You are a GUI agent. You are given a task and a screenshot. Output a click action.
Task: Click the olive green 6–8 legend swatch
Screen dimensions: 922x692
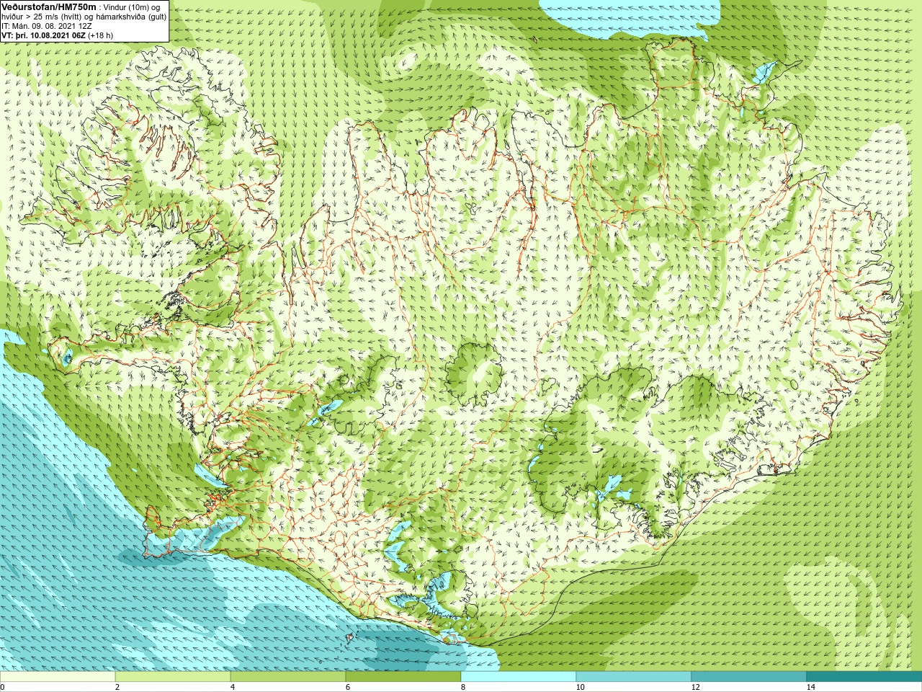click(403, 677)
